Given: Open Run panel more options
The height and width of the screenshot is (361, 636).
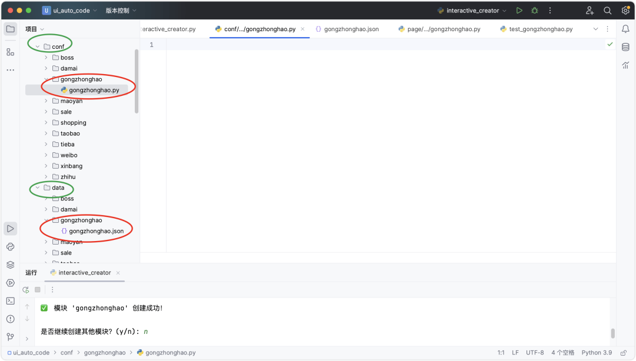Looking at the screenshot, I should 52,290.
